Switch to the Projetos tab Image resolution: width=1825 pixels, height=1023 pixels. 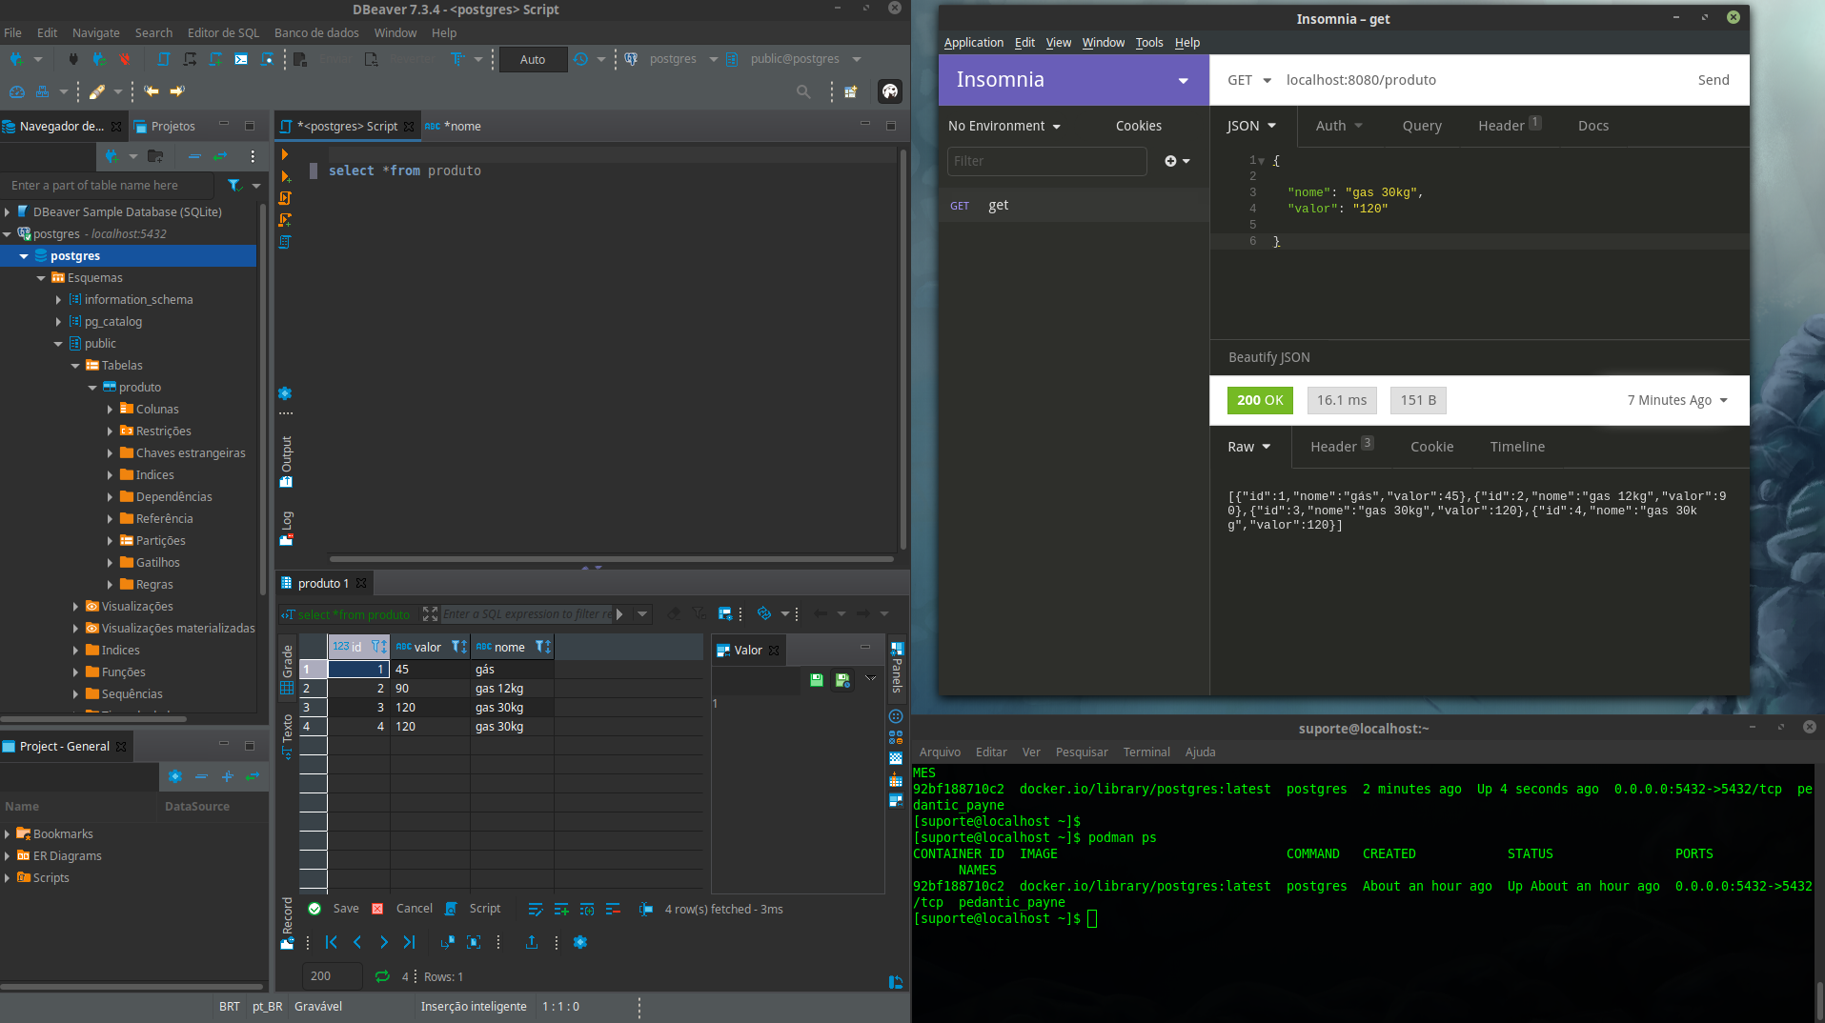pos(165,126)
